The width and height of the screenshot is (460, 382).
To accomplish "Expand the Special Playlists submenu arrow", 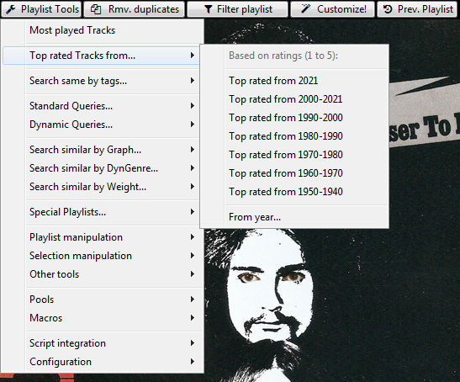I will coord(192,212).
